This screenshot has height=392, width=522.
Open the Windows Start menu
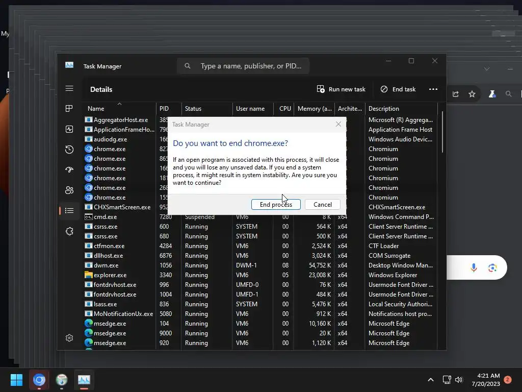(16, 380)
